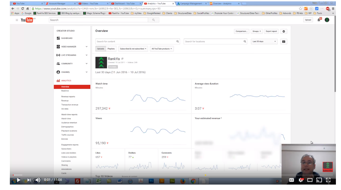The height and width of the screenshot is (190, 341).
Task: Open Likes and dislikes report
Action: click(x=69, y=153)
